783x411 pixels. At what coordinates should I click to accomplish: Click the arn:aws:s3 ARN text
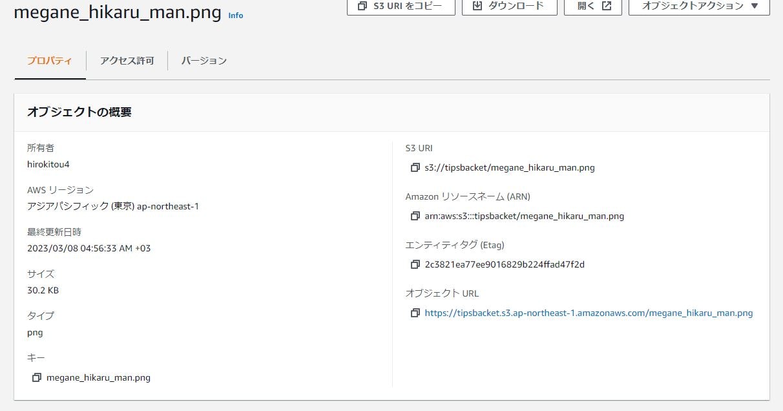[x=525, y=216]
